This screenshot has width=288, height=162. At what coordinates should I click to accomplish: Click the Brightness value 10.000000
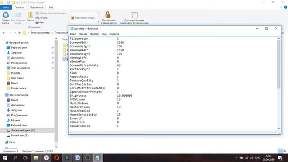pyautogui.click(x=125, y=96)
